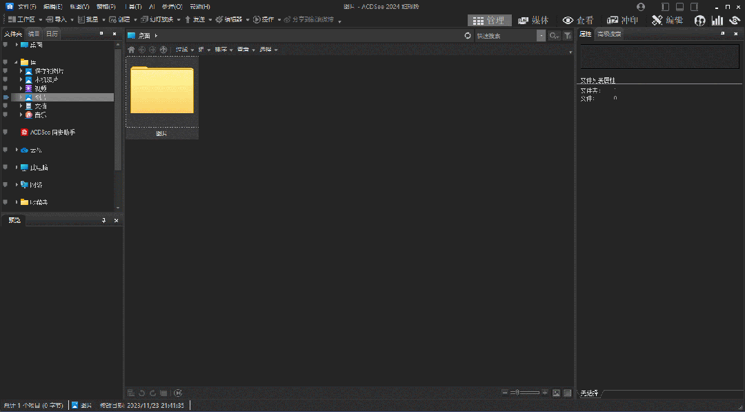Open the 工作区 (Workspace) toolbar dropdown
The width and height of the screenshot is (745, 412).
(25, 19)
